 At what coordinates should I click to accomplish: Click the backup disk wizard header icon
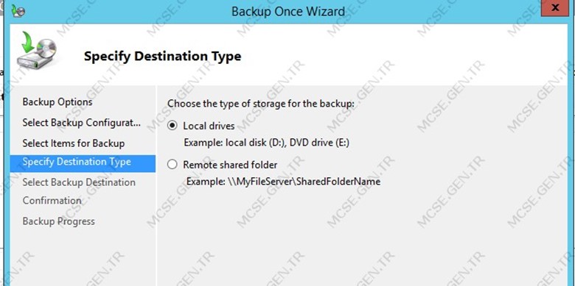pyautogui.click(x=36, y=49)
